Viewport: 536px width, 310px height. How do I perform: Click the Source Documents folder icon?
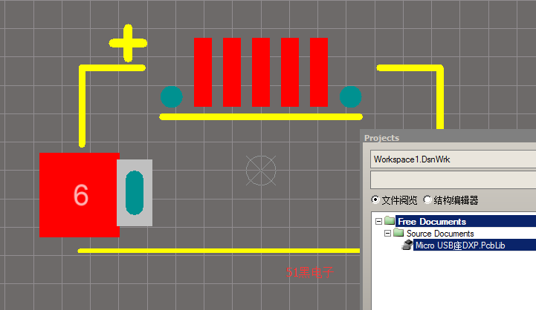pos(398,233)
